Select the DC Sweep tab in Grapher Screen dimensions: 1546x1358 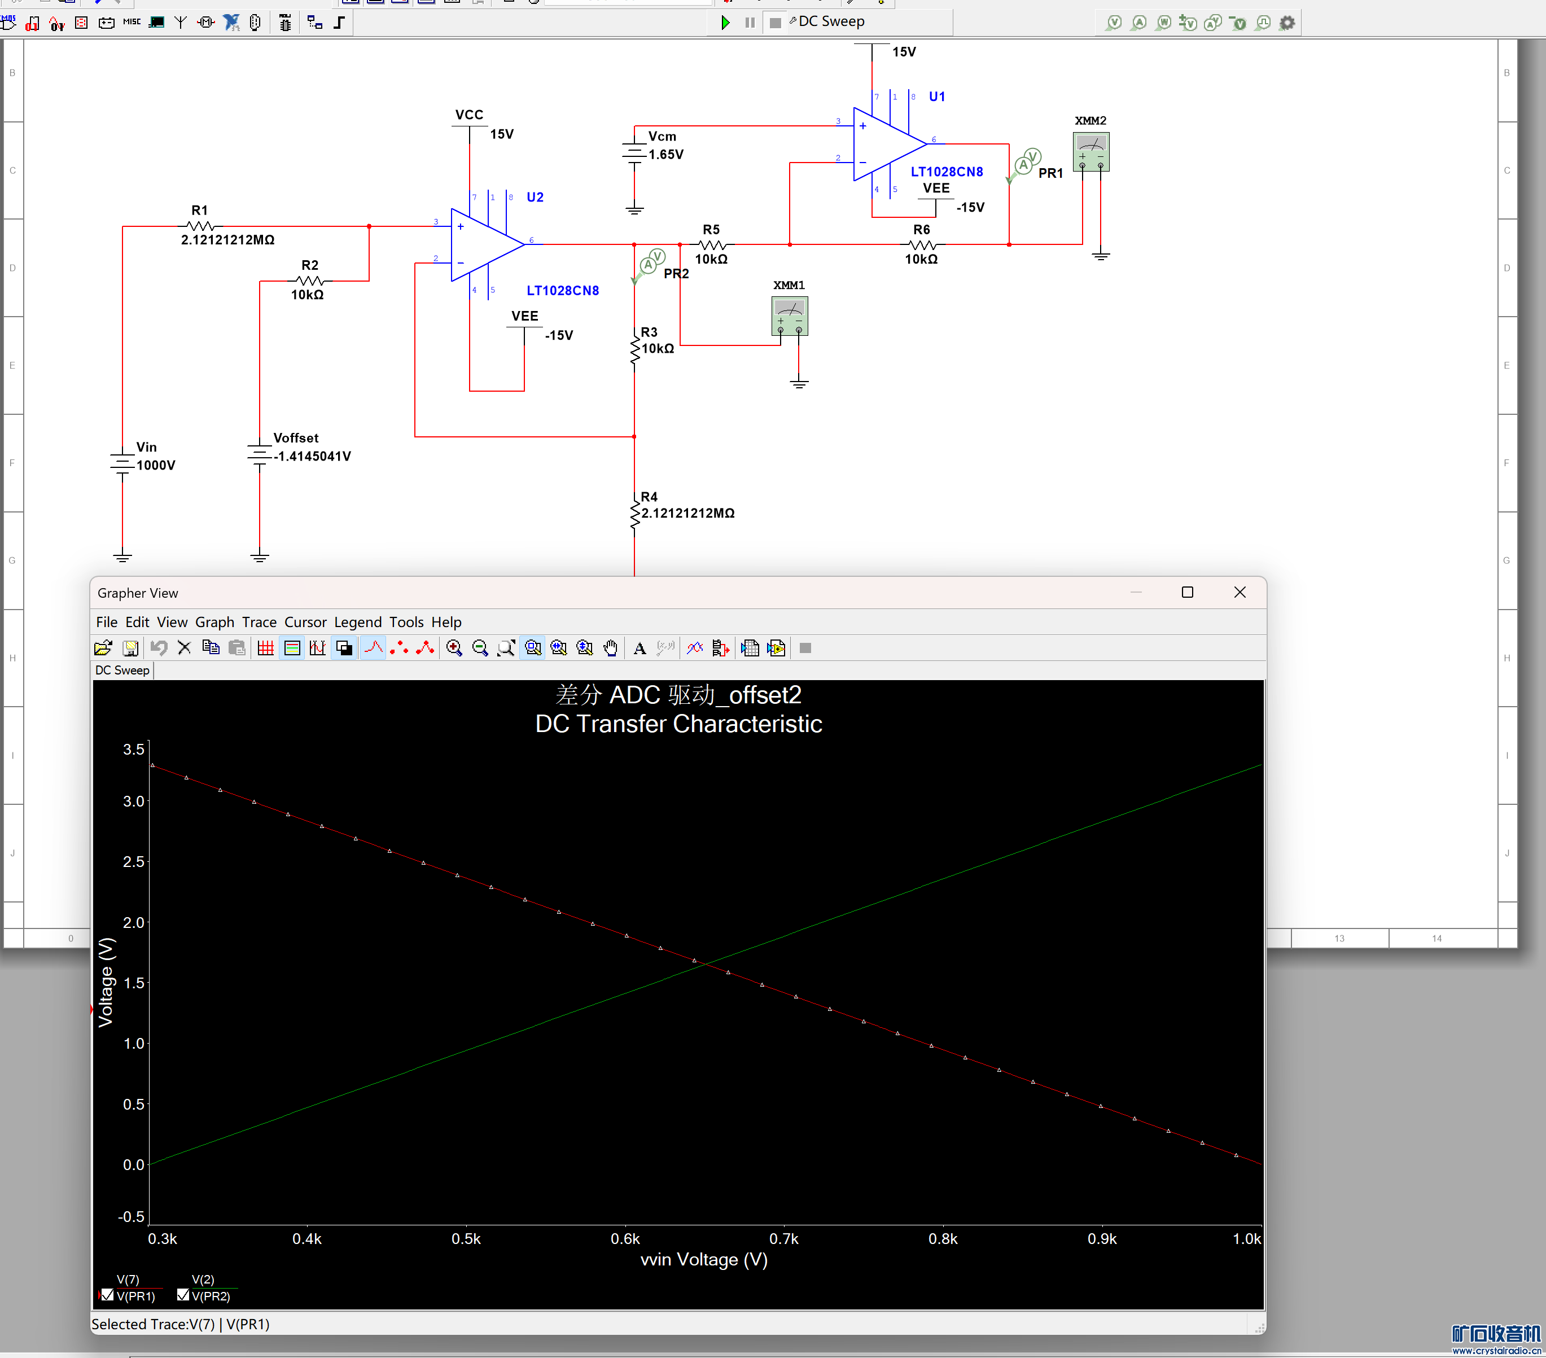pos(122,671)
